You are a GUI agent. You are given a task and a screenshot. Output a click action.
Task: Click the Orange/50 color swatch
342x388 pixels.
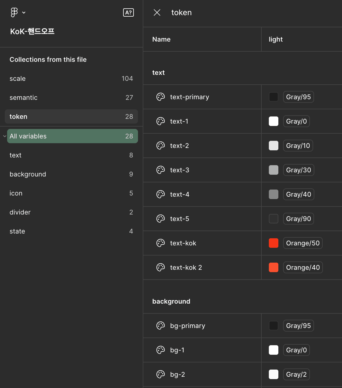(x=274, y=243)
